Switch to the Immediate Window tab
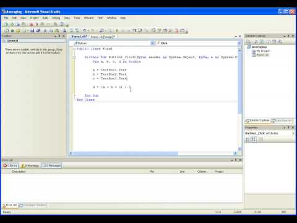This screenshot has width=297, height=223. [33, 205]
